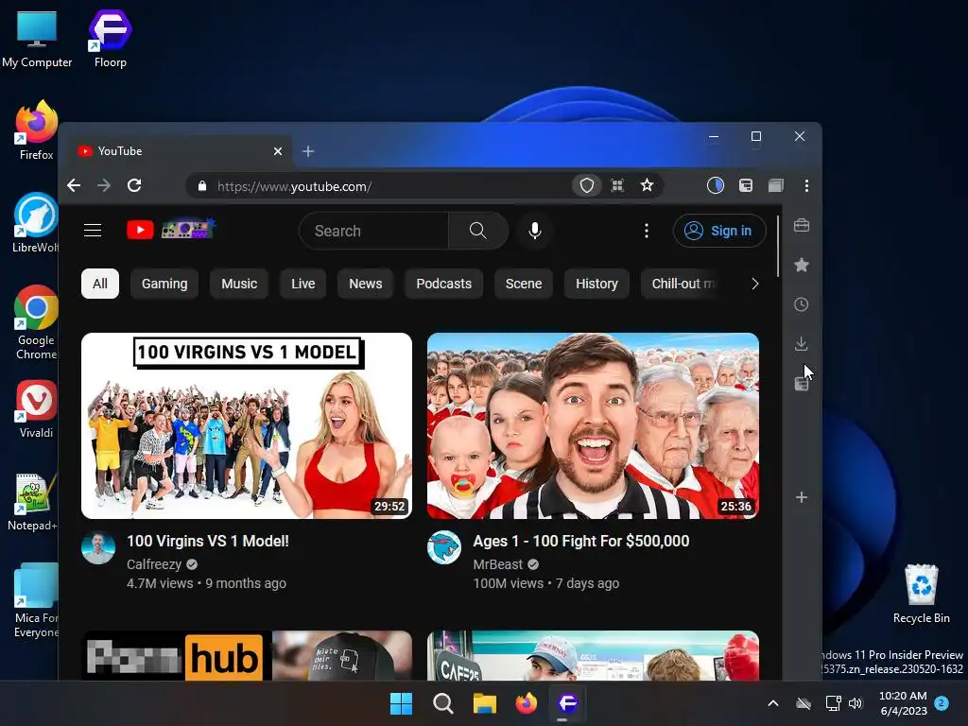Screen dimensions: 968x726
Task: Click the YouTube page vertical scrollbar
Action: [x=778, y=247]
